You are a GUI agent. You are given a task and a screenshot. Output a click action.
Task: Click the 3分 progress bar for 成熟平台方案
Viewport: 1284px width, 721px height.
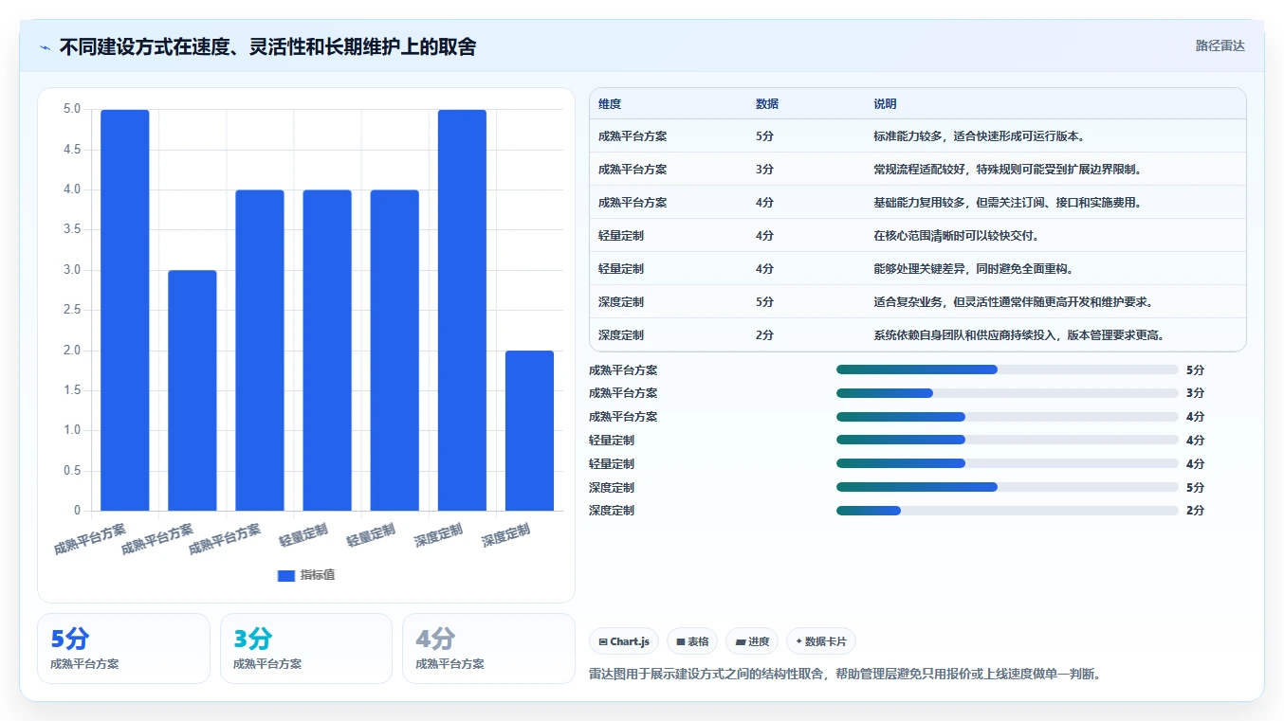click(1007, 393)
